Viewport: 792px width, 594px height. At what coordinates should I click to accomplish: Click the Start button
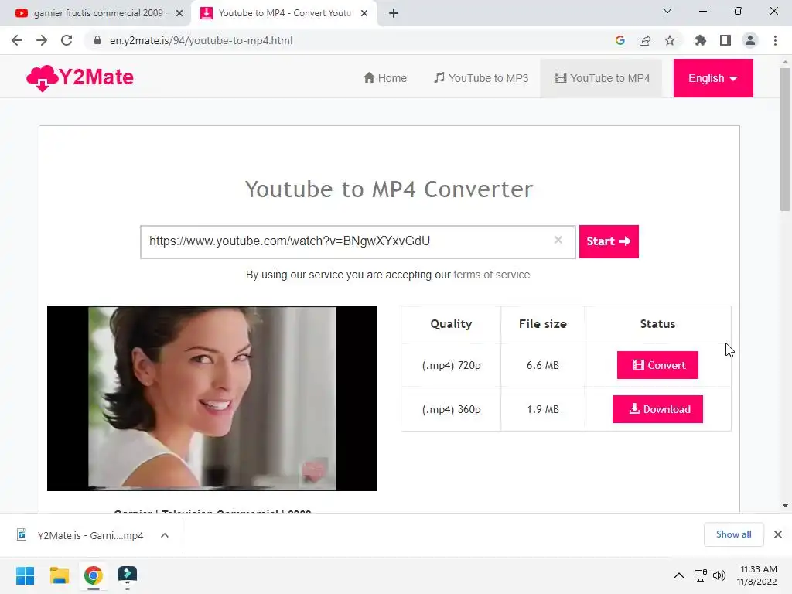coord(609,241)
